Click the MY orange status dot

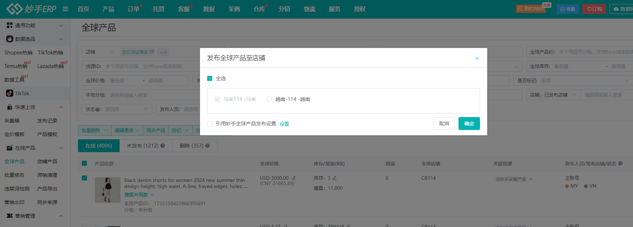coord(567,186)
